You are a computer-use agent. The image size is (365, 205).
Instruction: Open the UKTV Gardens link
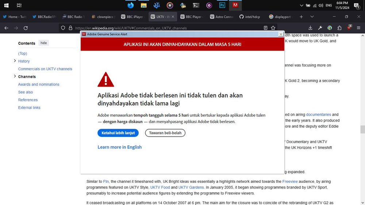tap(191, 187)
